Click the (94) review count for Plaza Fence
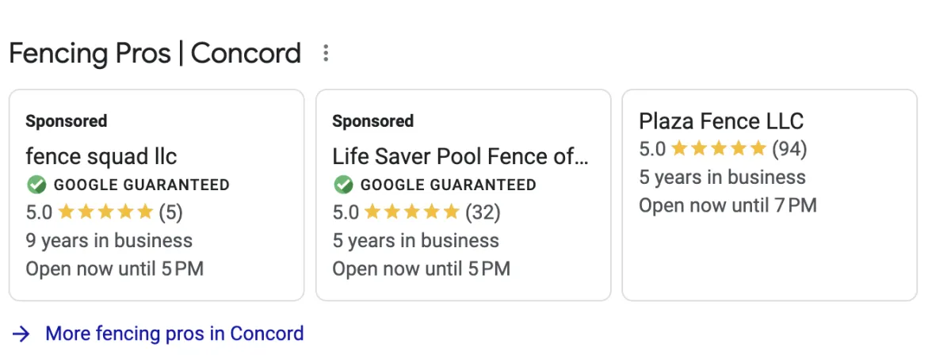The image size is (951, 355). (x=789, y=148)
